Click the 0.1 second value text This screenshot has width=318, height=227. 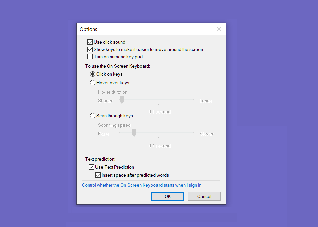point(160,111)
